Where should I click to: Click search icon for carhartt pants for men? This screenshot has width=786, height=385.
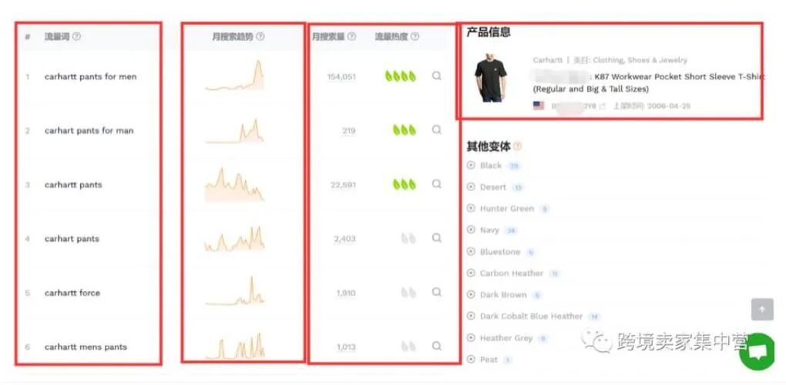click(437, 76)
